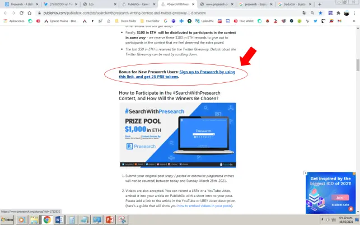360x225 pixels.
Task: Show the hidden bookmarks overflow chevron
Action: (x=354, y=21)
